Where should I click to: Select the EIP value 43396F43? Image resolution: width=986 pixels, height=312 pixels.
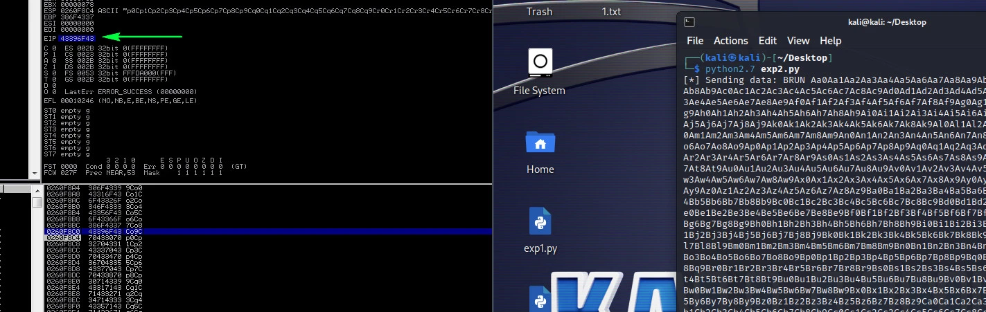pyautogui.click(x=76, y=38)
